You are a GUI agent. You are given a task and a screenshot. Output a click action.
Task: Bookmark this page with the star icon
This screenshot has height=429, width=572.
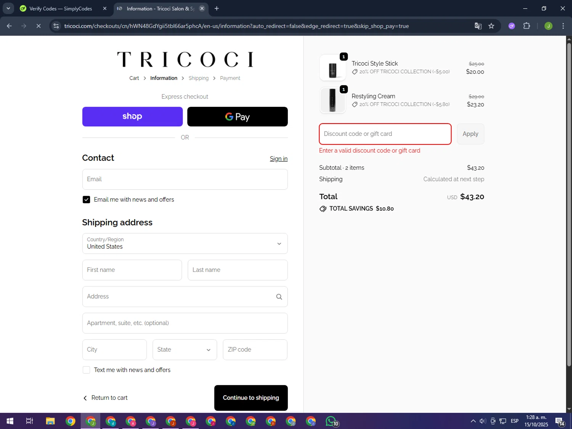(491, 26)
